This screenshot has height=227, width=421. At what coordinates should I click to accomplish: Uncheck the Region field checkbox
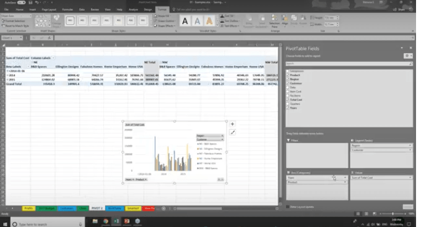[x=287, y=79]
